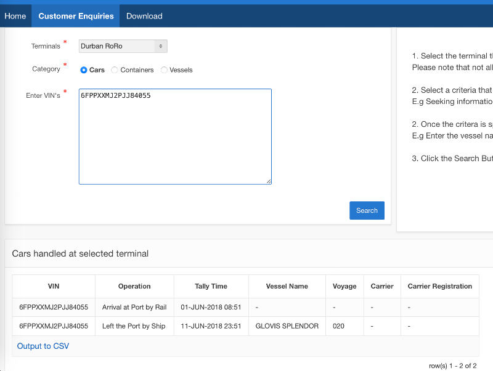Click the 'row(s) 1 - 2 of 2' pagination text
Viewport: 493px width, 371px height.
pyautogui.click(x=453, y=365)
